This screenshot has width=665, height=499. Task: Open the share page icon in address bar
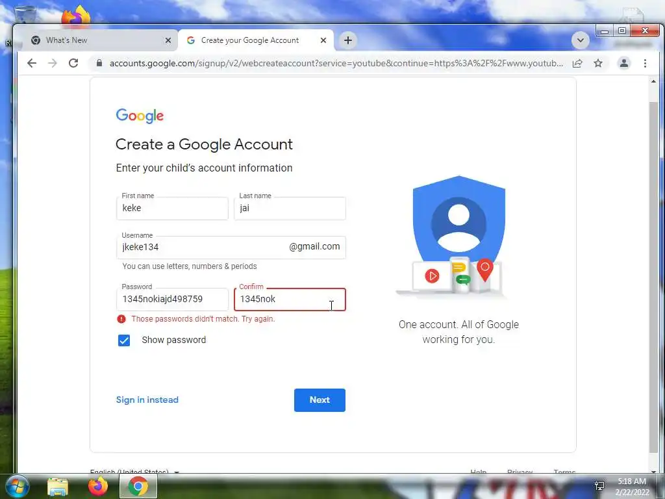tap(577, 63)
